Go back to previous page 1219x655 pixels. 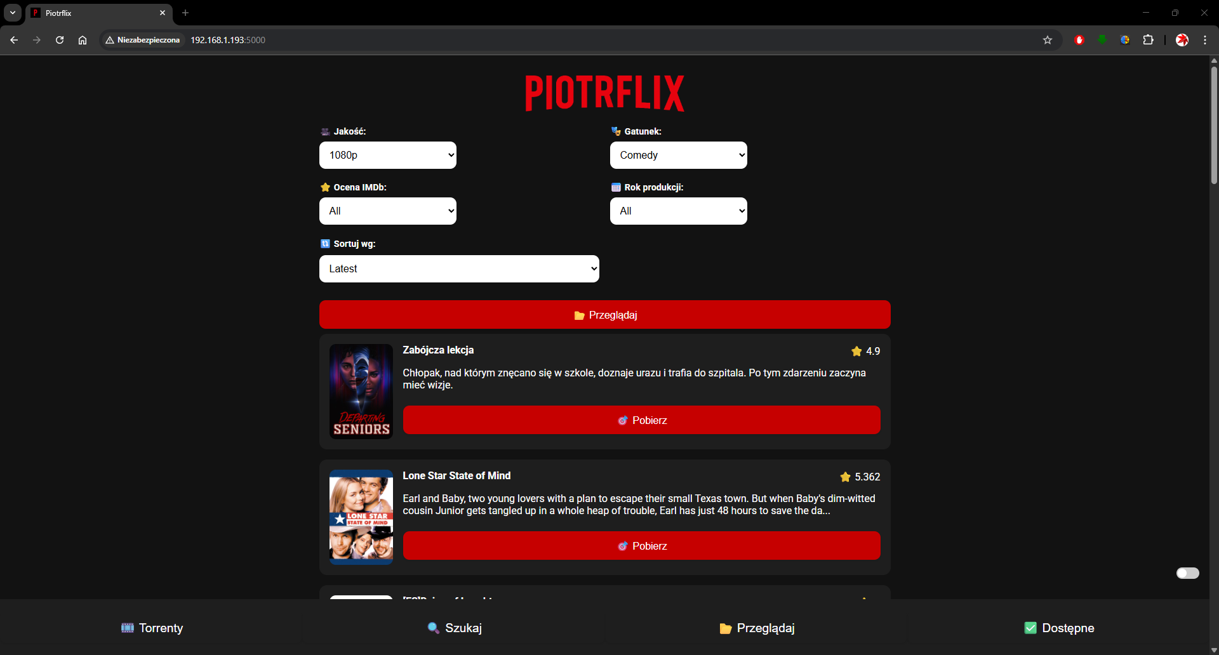point(14,40)
